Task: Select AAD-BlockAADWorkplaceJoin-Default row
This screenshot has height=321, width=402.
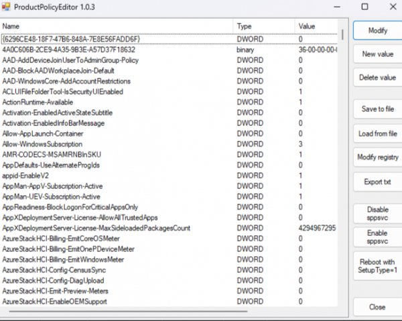Action: coord(170,70)
